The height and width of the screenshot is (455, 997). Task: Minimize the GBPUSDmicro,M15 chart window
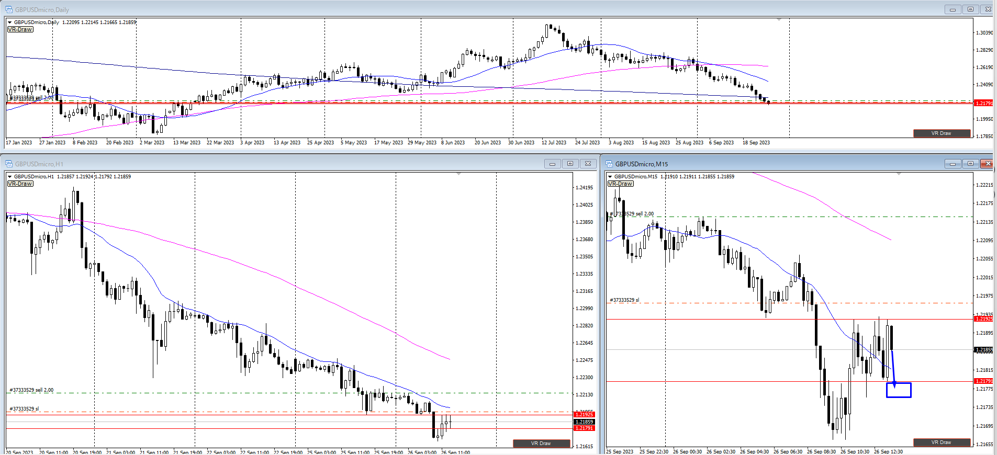click(953, 164)
